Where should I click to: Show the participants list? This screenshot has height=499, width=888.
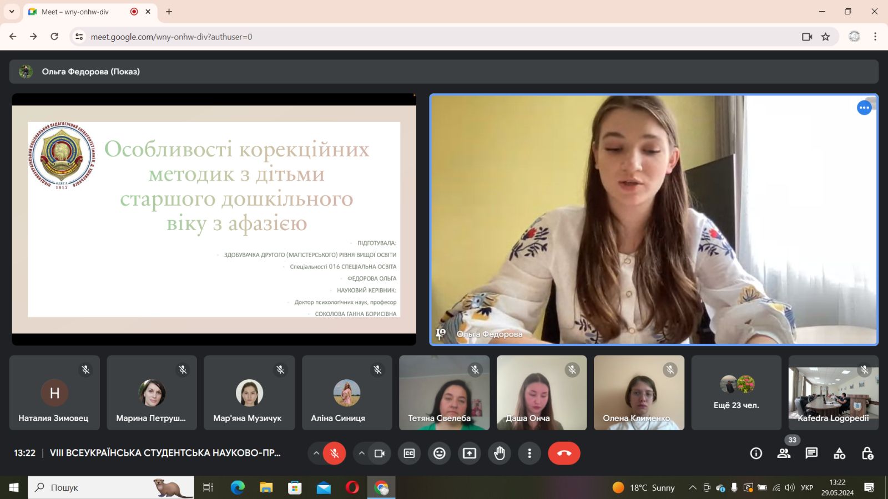click(x=784, y=454)
